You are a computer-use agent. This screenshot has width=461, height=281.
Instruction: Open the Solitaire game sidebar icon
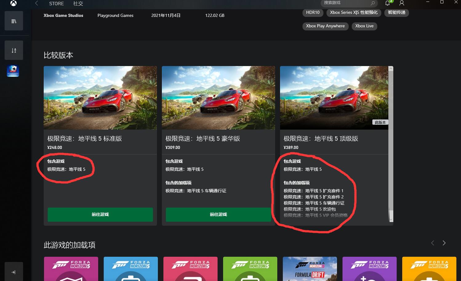tap(13, 71)
